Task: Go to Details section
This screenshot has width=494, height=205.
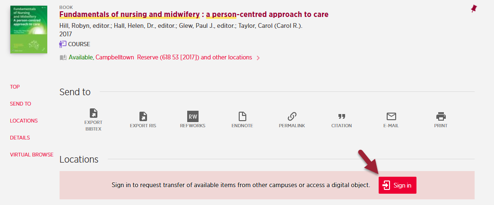Action: [x=20, y=138]
